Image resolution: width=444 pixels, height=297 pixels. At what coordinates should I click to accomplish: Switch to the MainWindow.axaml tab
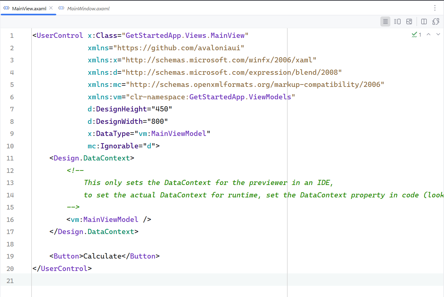pos(88,8)
